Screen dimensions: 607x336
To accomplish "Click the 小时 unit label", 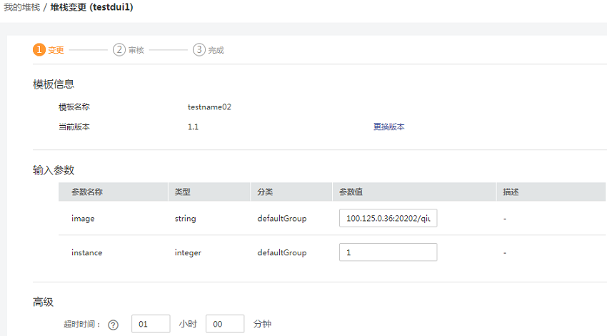I will coord(188,324).
